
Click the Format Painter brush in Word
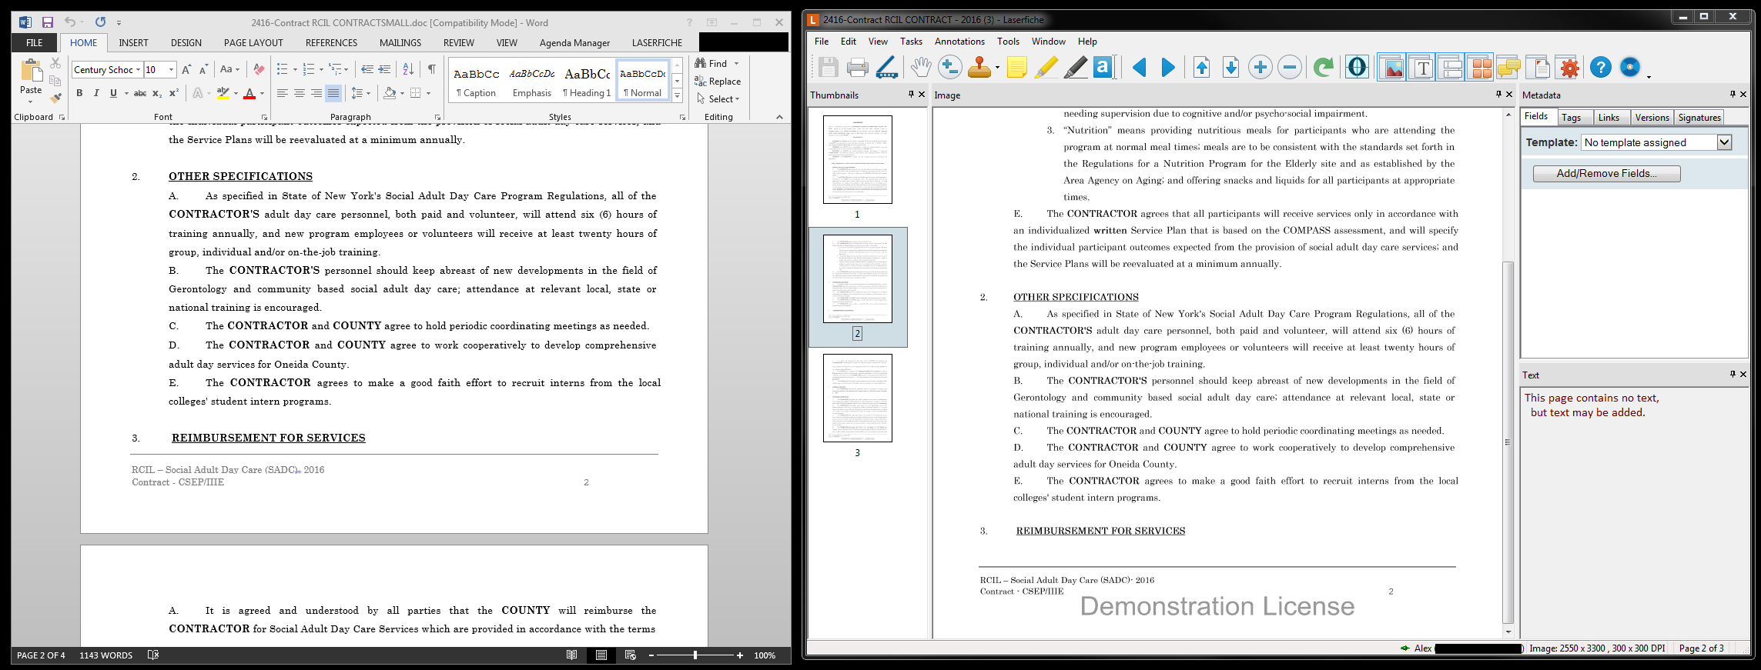[55, 98]
